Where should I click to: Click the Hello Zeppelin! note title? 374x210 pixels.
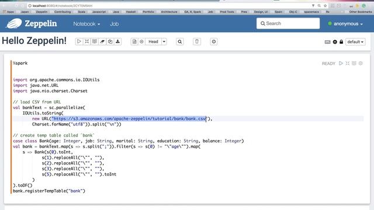(34, 41)
